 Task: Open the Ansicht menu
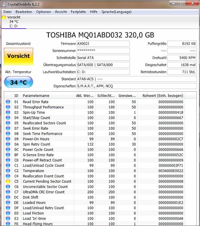point(61,12)
